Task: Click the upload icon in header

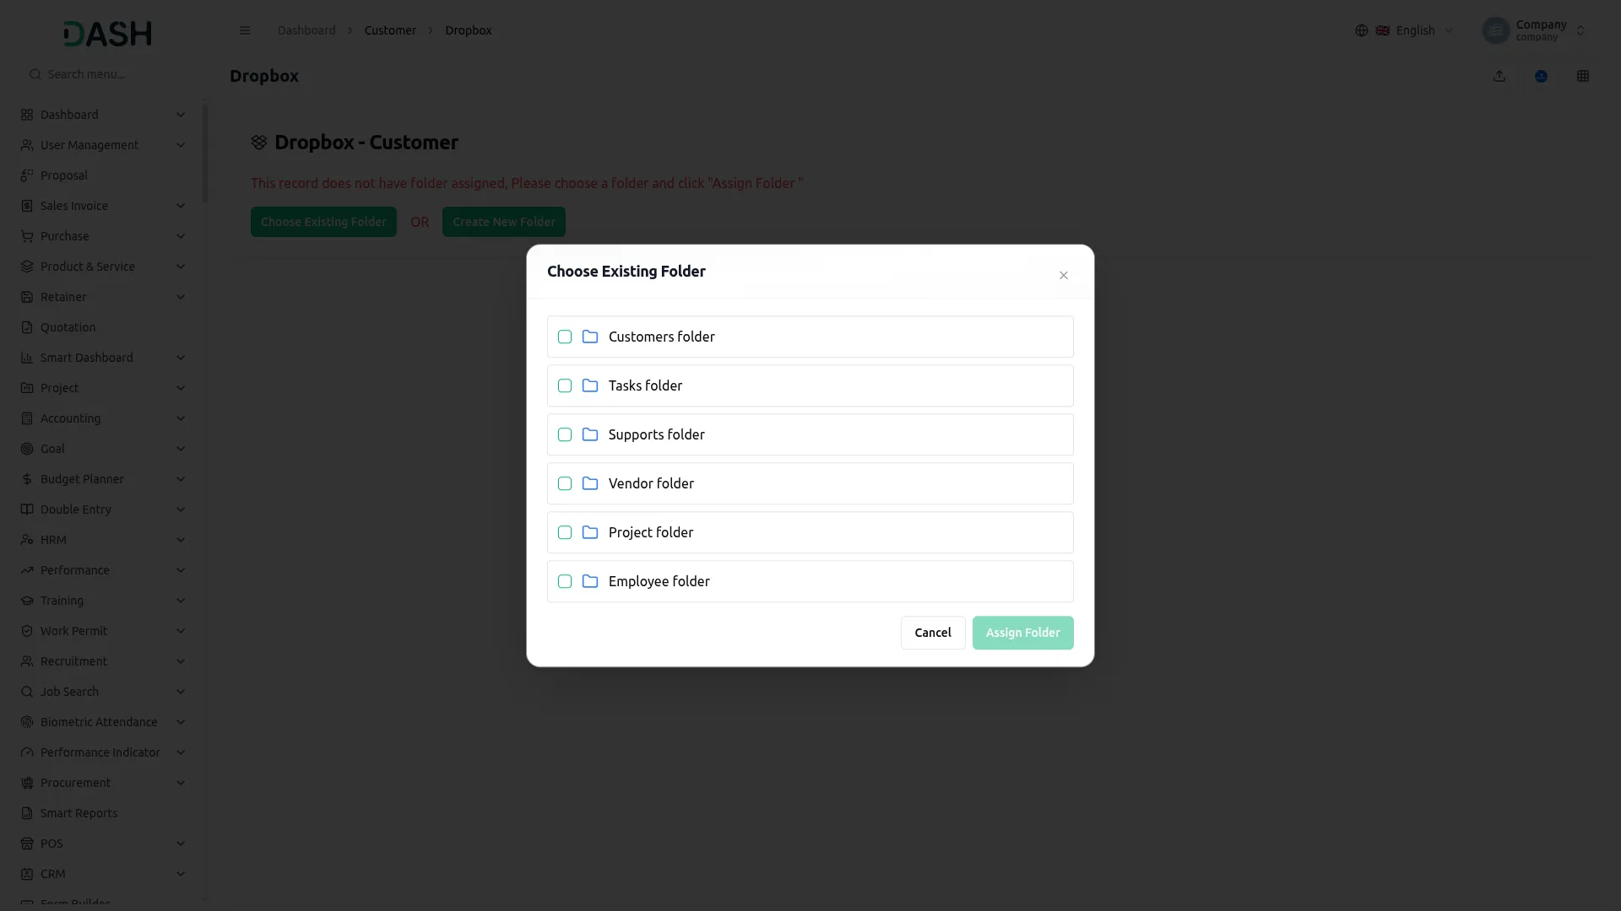Action: coord(1499,76)
